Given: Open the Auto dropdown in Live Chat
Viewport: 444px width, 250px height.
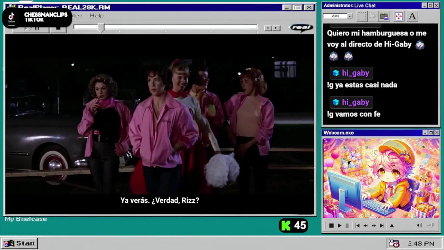Looking at the screenshot, I should (350, 16).
